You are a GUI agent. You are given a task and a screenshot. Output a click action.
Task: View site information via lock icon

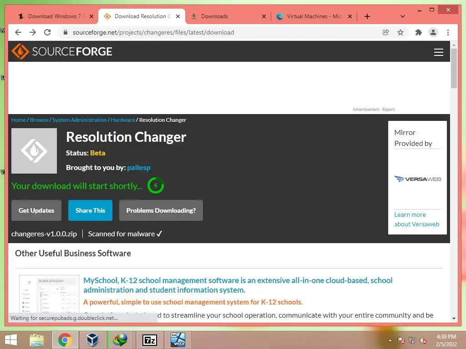pos(66,32)
